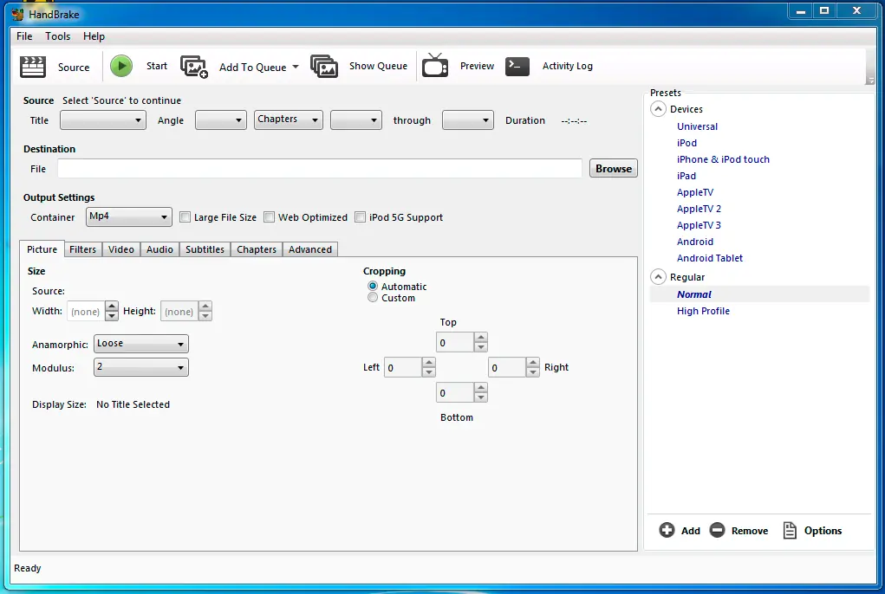Click the Add To Queue icon
Viewport: 885px width, 594px height.
(x=193, y=67)
